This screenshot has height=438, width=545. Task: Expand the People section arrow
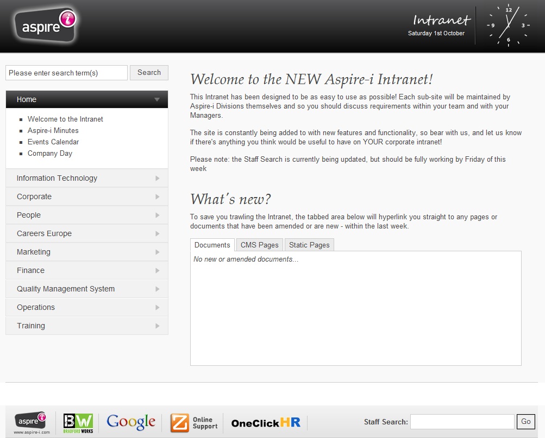coord(158,215)
